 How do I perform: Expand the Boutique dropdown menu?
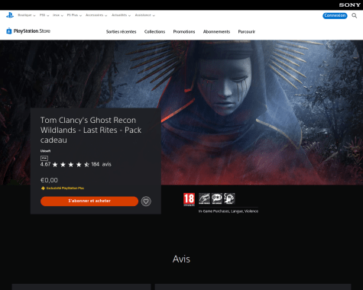pos(27,15)
